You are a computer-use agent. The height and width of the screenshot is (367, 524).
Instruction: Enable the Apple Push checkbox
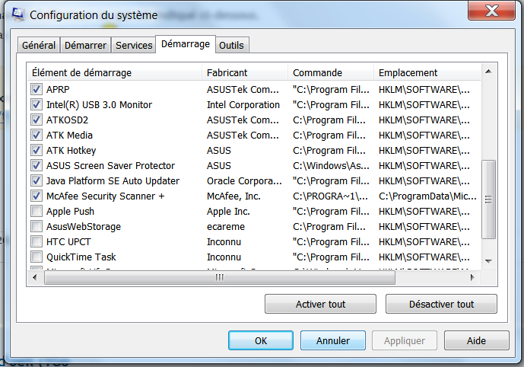(x=36, y=211)
